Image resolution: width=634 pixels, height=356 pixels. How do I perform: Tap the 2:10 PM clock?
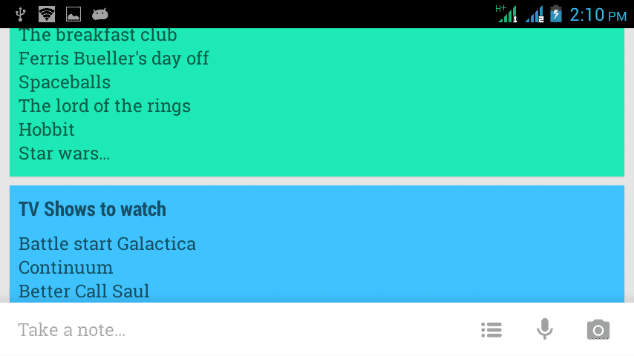(598, 16)
